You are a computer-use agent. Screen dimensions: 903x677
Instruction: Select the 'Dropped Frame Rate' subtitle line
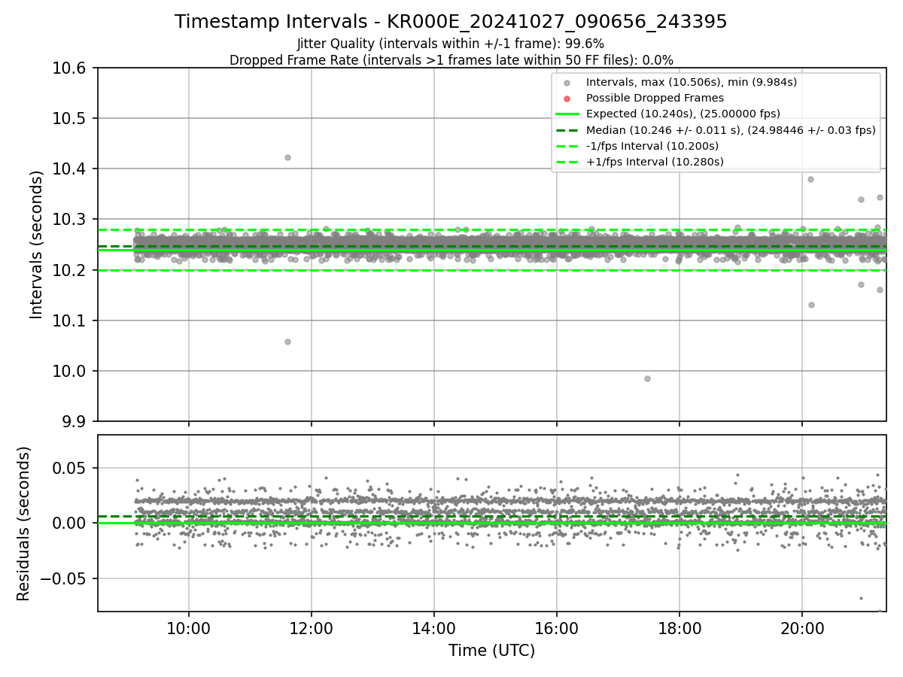coord(451,60)
